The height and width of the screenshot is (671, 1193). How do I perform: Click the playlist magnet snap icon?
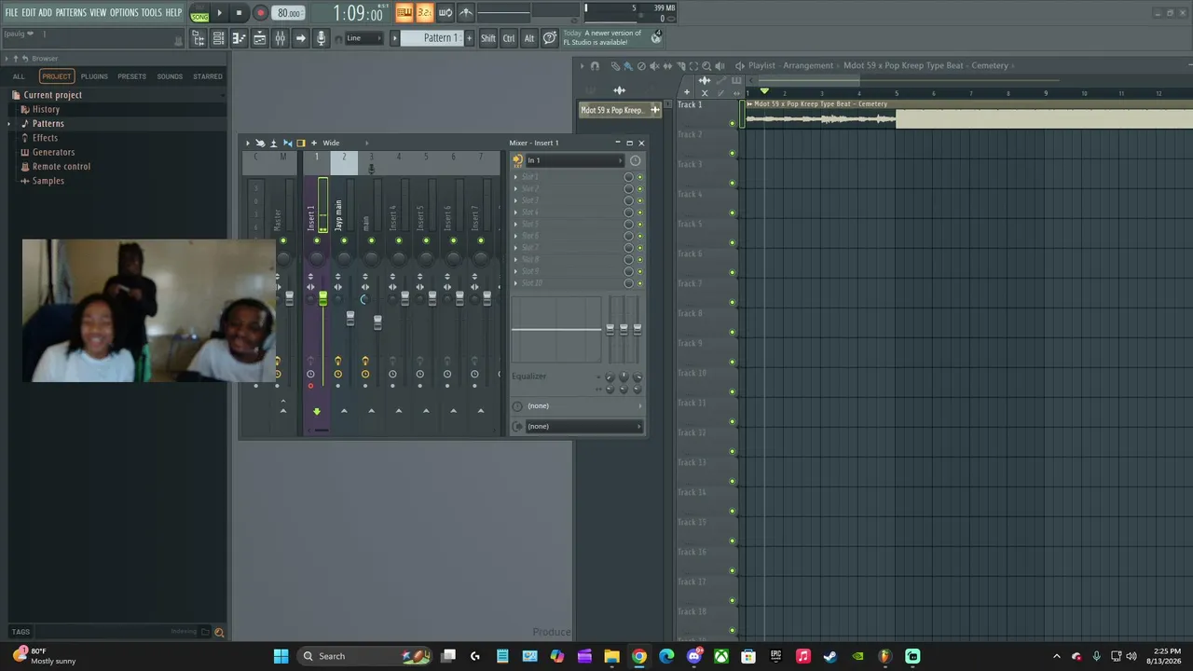(x=595, y=66)
